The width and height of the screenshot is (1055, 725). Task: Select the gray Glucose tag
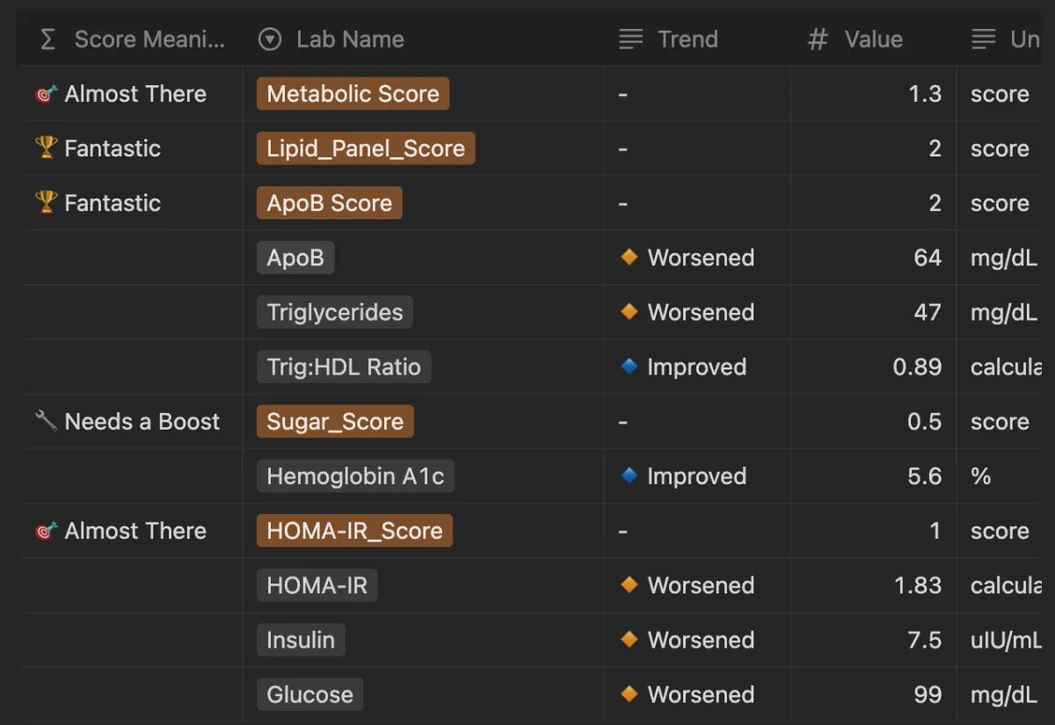click(309, 694)
